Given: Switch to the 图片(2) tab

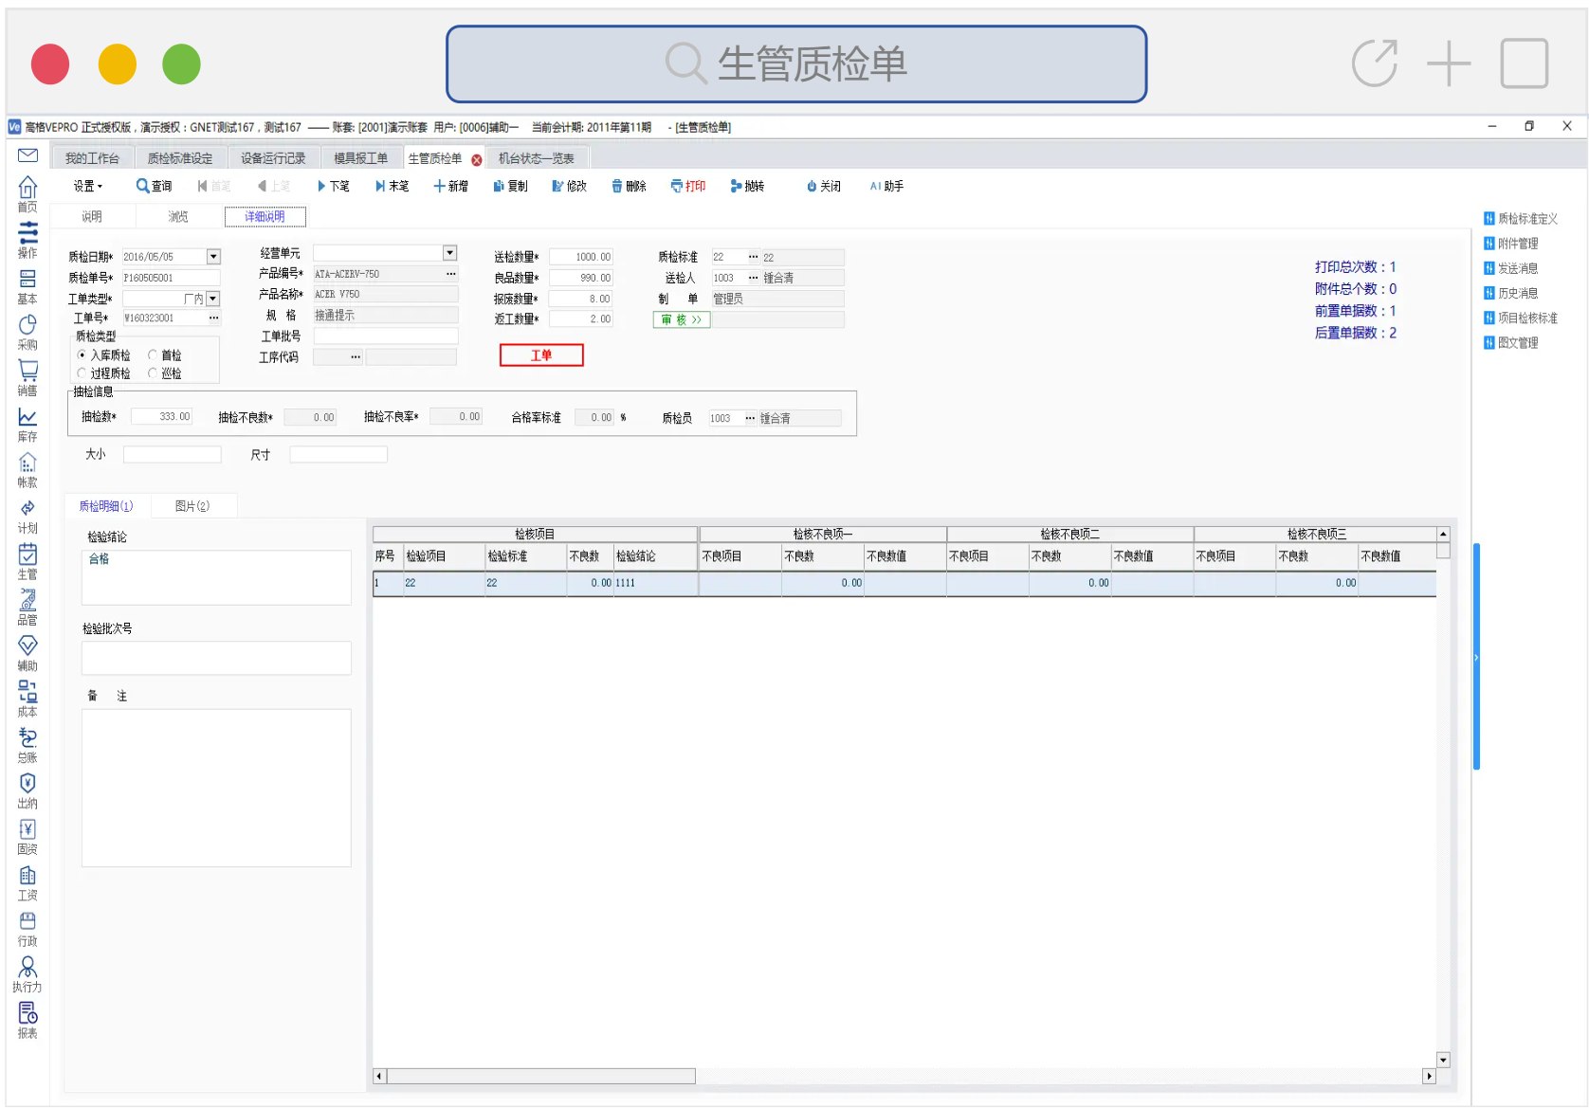Looking at the screenshot, I should pos(192,506).
